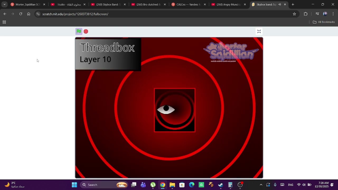Screen dimensions: 338x190
Task: Close the Morter_Sqidillian tab
Action: 44,4
